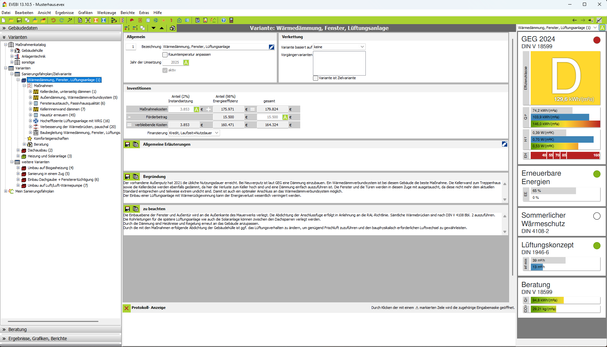Viewport: 607px width, 347px height.
Task: Click the copy icon in zu beachten header
Action: [x=136, y=209]
